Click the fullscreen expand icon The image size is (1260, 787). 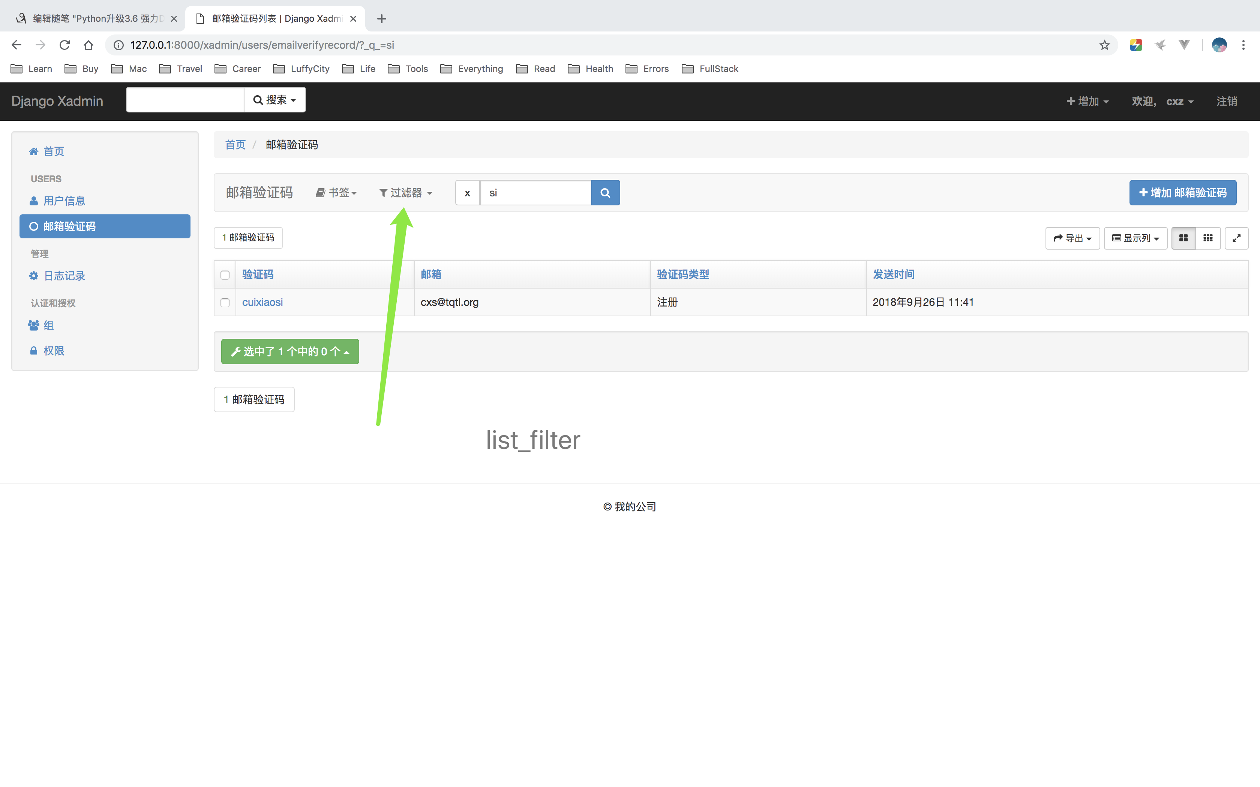coord(1236,238)
